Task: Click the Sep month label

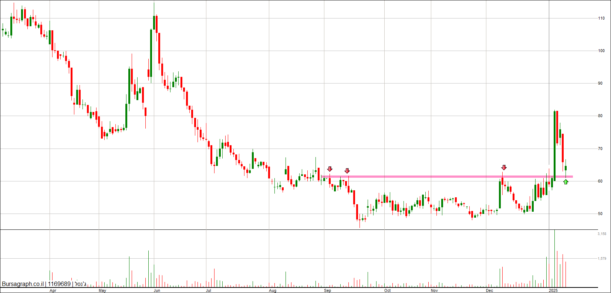Action: 327,290
